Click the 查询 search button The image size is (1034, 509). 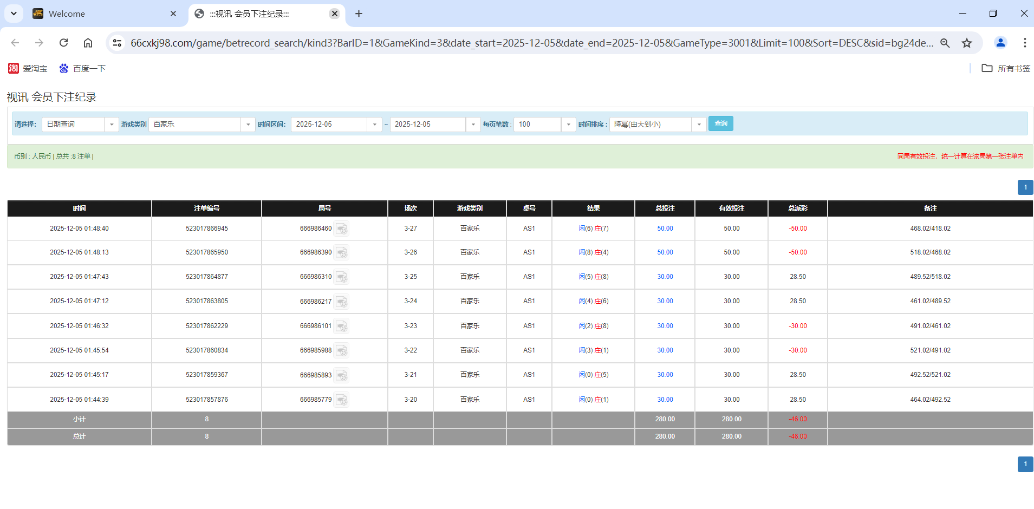pyautogui.click(x=721, y=123)
